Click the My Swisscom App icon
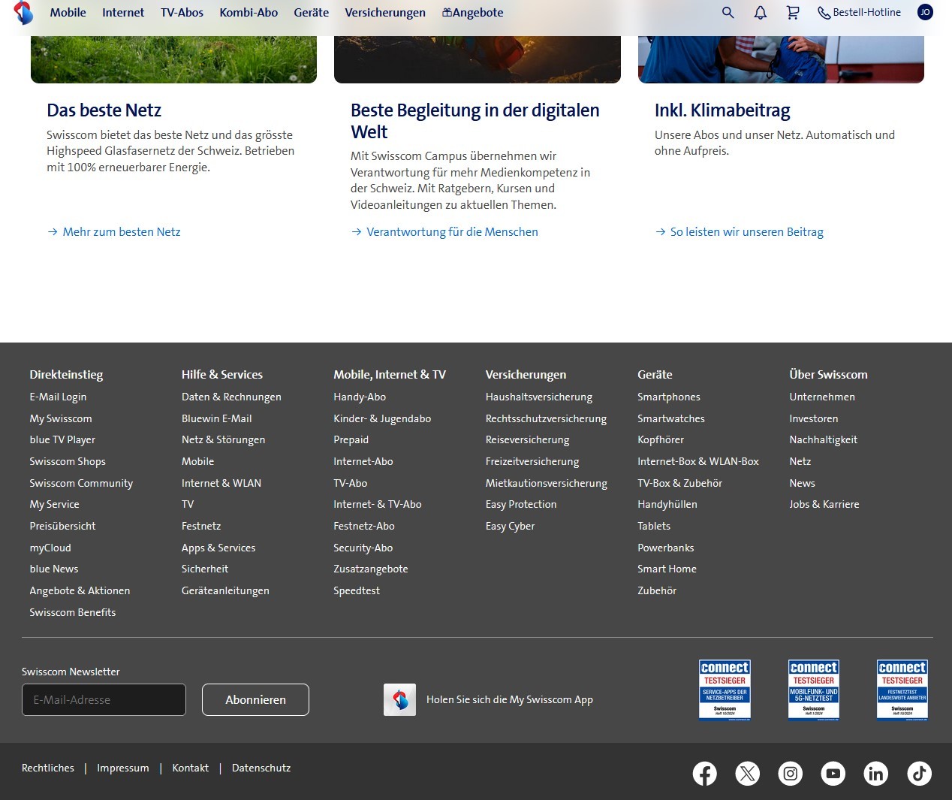This screenshot has height=800, width=952. pyautogui.click(x=399, y=699)
